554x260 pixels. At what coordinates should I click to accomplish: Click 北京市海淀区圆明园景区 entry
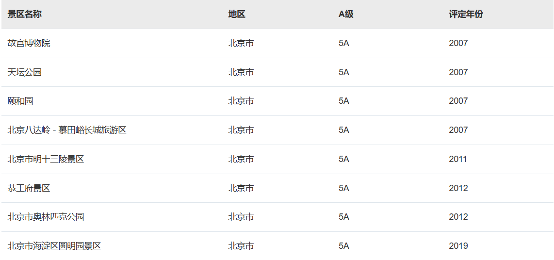pos(54,246)
